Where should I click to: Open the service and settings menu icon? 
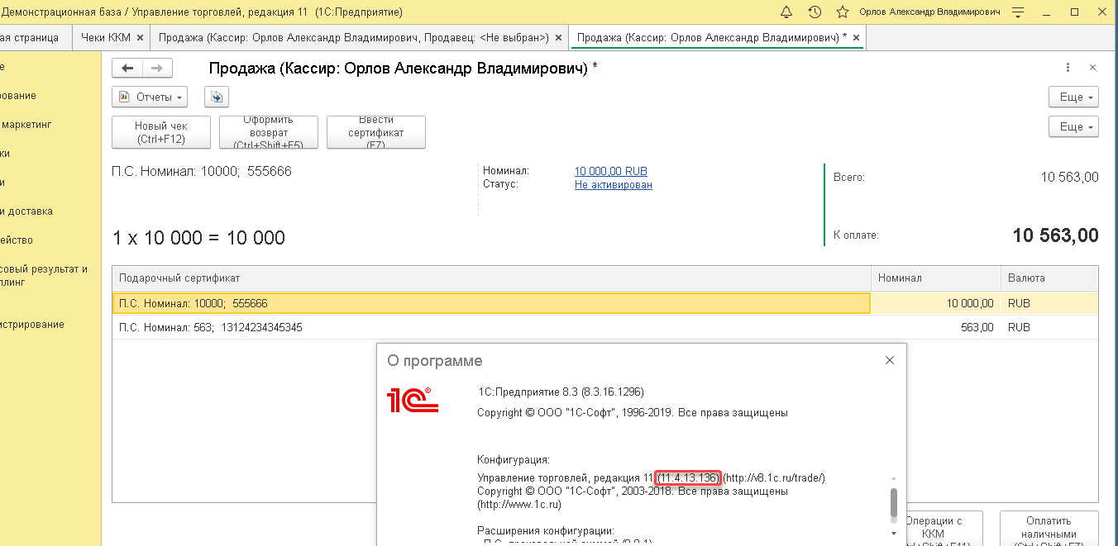pos(1018,12)
